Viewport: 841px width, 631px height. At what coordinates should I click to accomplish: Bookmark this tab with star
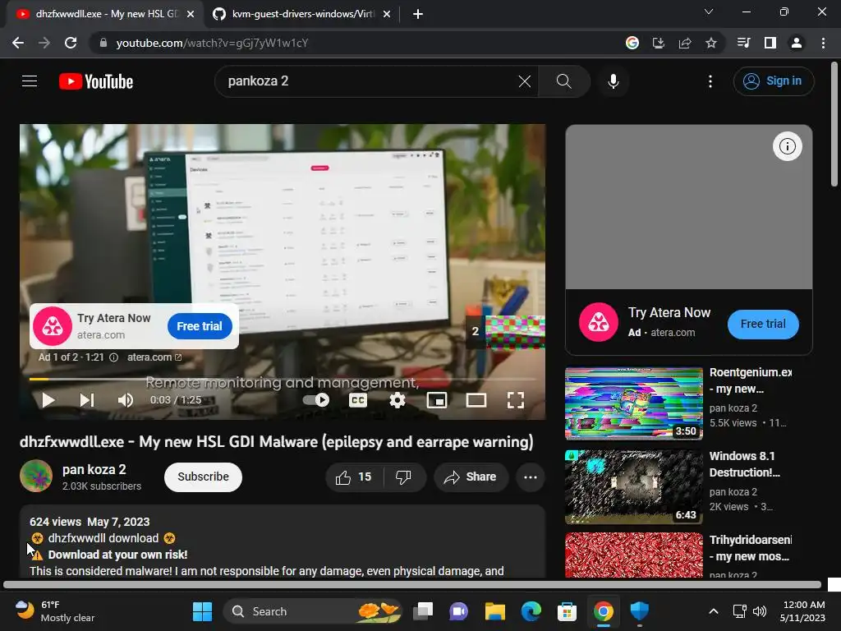click(710, 43)
